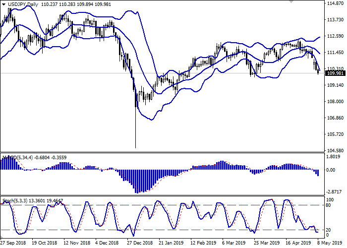Image resolution: width=347 pixels, height=248 pixels.
Task: Click the 25 Mar 2019 date label
Action: tap(267, 243)
